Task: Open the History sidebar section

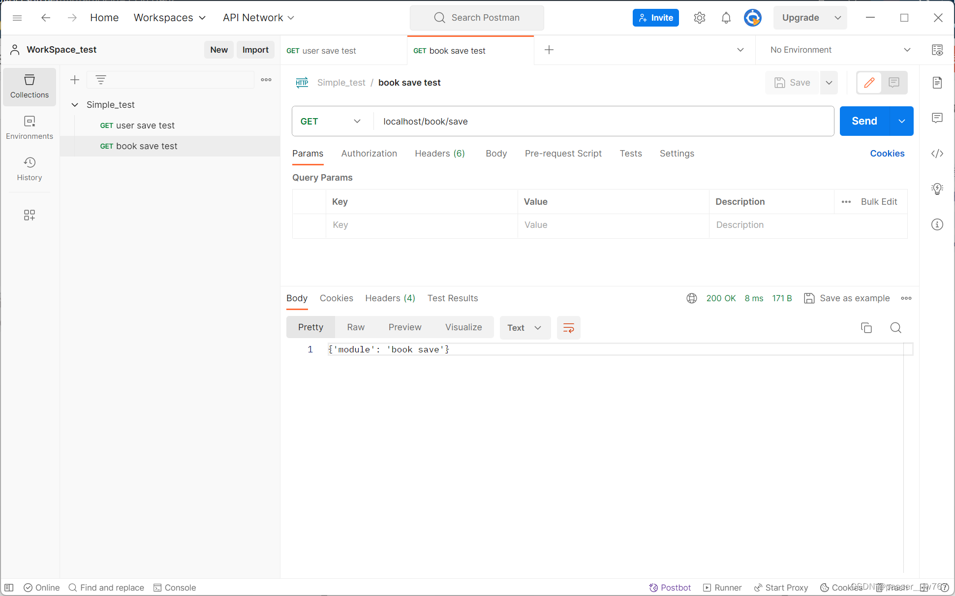Action: point(30,169)
